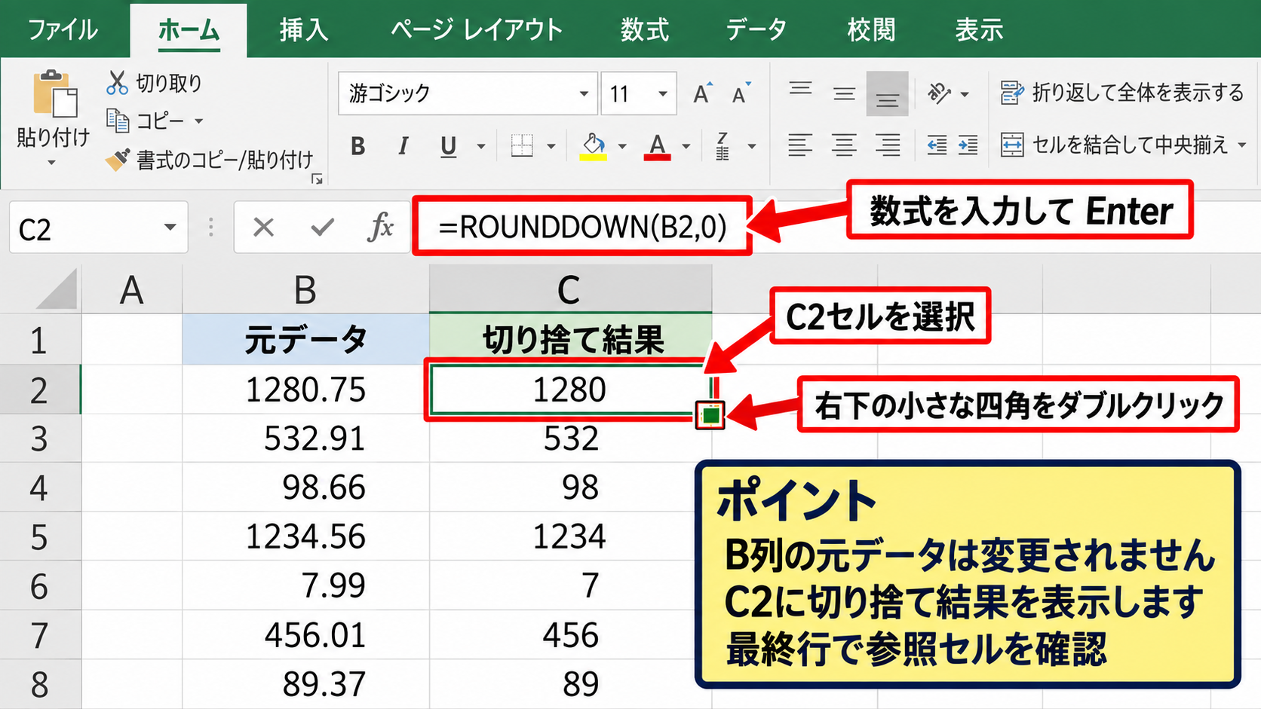Click the fx insert function icon
This screenshot has height=709, width=1261.
[381, 227]
